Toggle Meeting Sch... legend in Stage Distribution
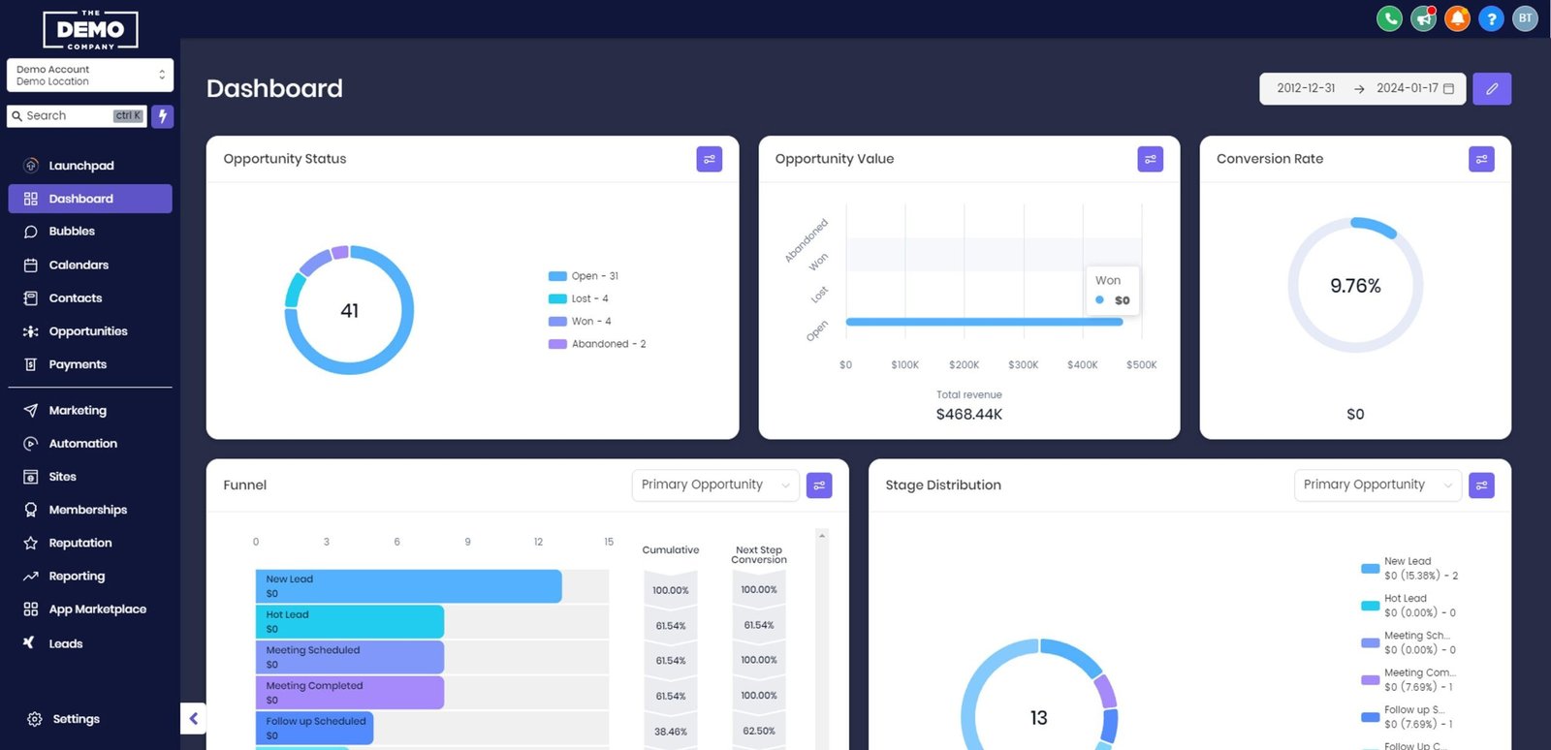The image size is (1551, 750). [1409, 642]
